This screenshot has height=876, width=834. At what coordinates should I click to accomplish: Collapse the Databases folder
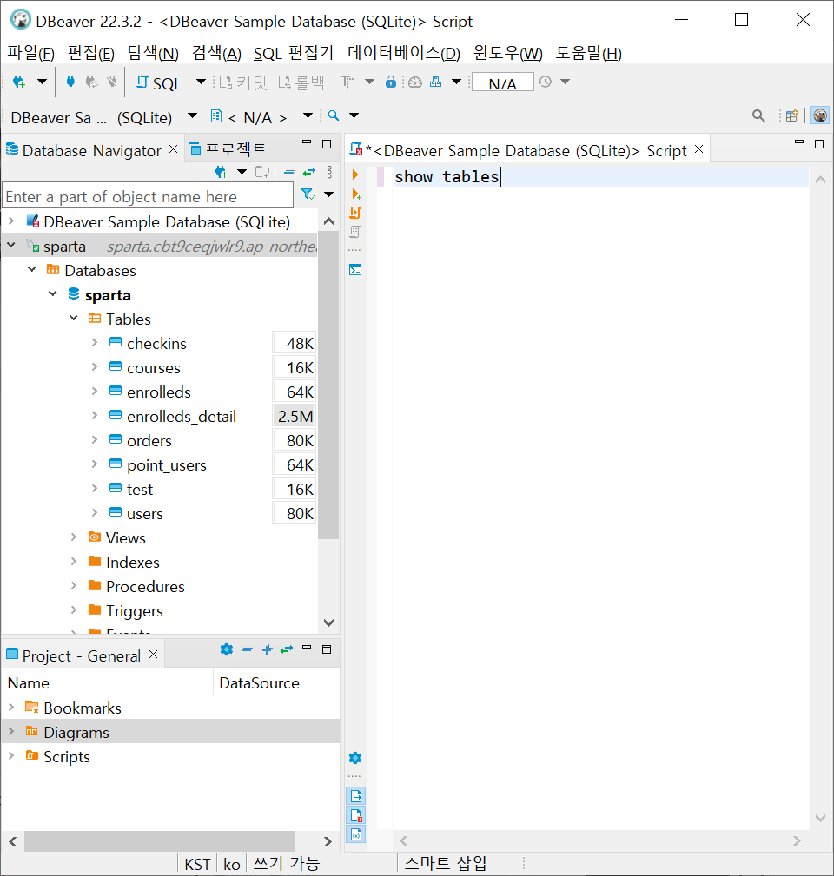click(32, 270)
